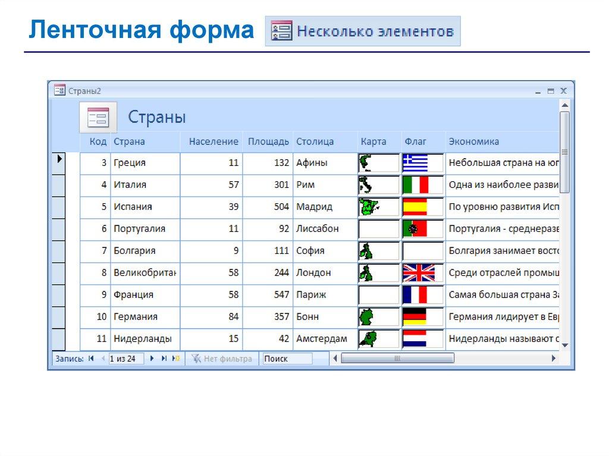Click the form logo icon beside Страны title
The image size is (609, 456).
(x=98, y=117)
